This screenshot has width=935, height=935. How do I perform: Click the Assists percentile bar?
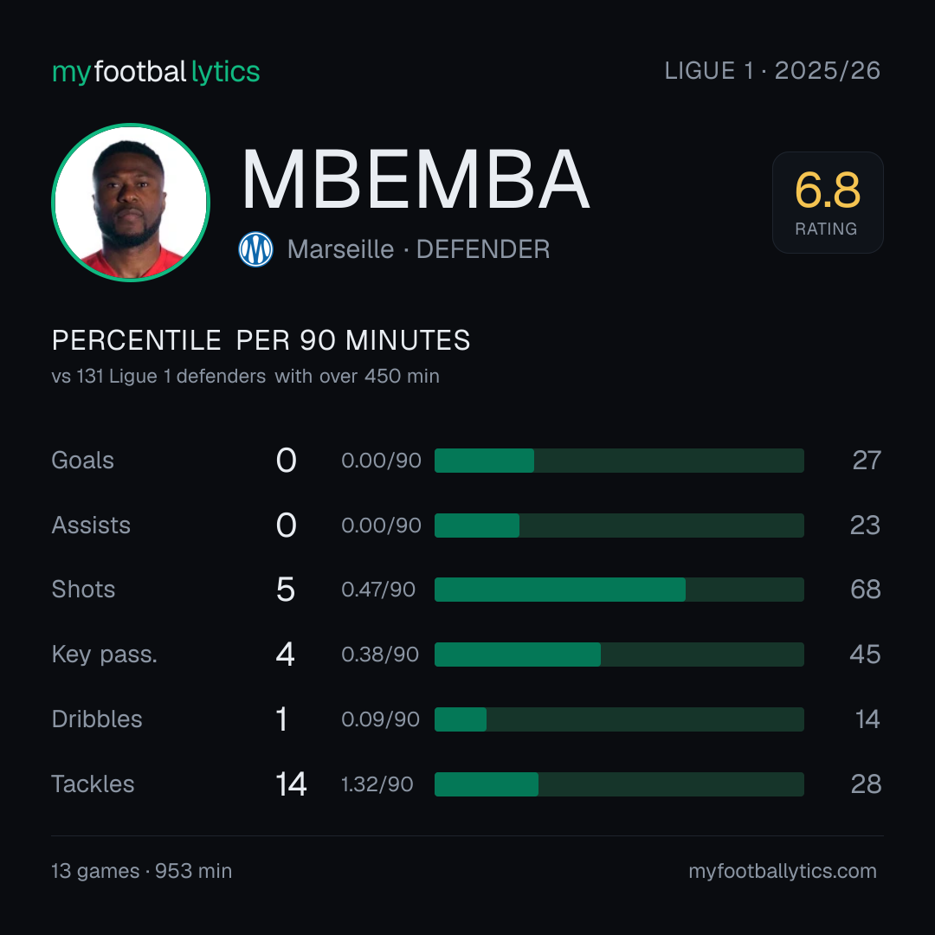(x=619, y=526)
